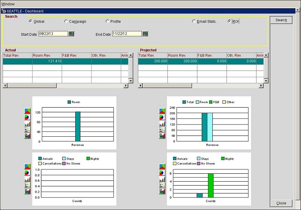Click the Room legend swatch in Actual Revenue chart
The image size is (301, 210).
point(69,102)
